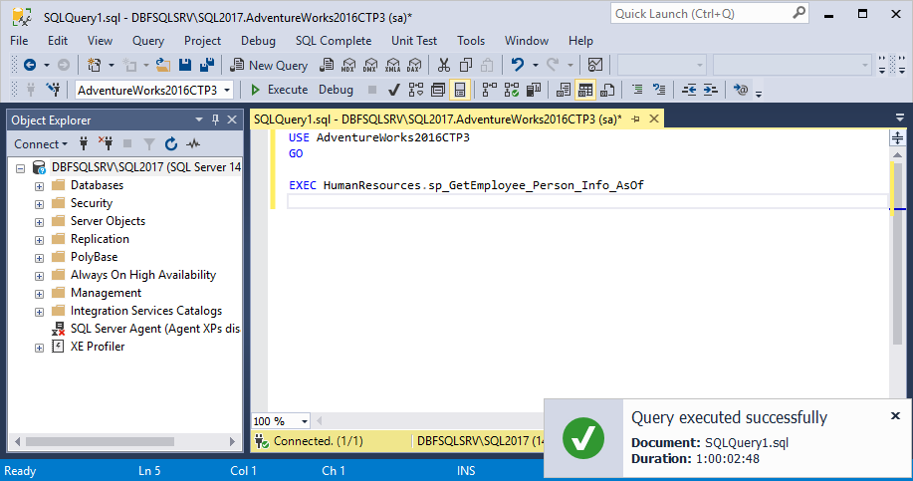Open the 100 % zoom dropdown
This screenshot has width=913, height=481.
tap(304, 421)
